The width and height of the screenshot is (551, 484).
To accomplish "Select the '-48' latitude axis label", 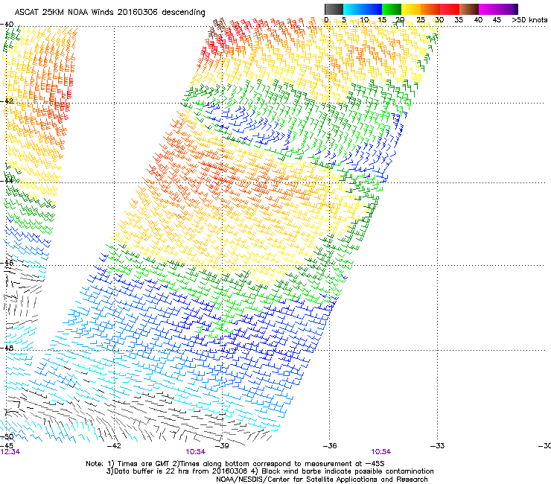I will pyautogui.click(x=7, y=348).
